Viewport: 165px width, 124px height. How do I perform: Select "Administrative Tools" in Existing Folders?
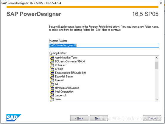pos(66,58)
